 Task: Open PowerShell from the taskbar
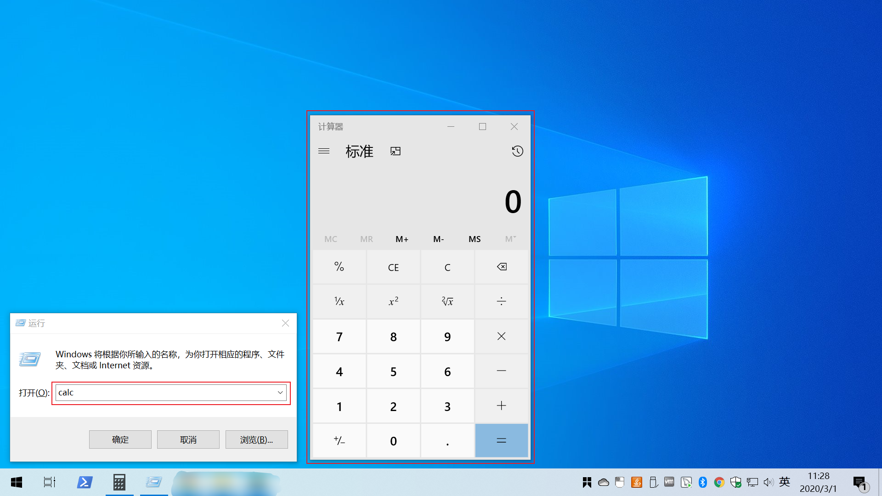[85, 482]
